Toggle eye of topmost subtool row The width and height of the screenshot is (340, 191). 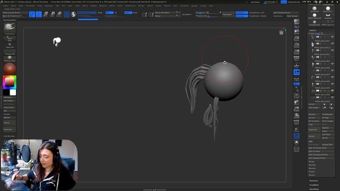click(x=333, y=37)
